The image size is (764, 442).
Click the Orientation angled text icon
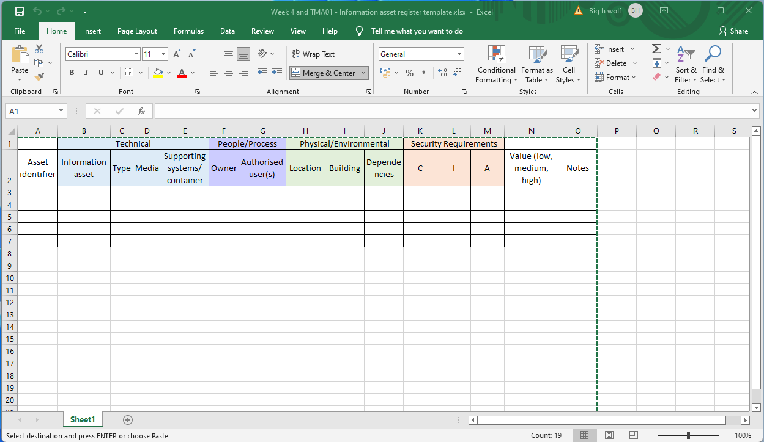tap(262, 54)
